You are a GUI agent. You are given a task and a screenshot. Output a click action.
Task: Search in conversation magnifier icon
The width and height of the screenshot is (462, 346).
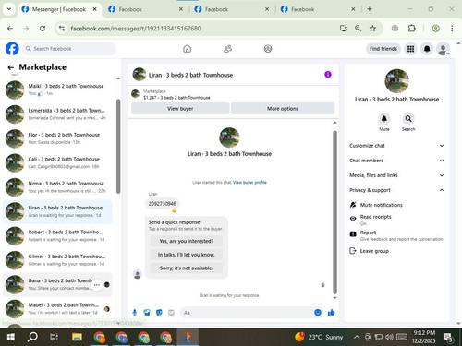pyautogui.click(x=408, y=119)
